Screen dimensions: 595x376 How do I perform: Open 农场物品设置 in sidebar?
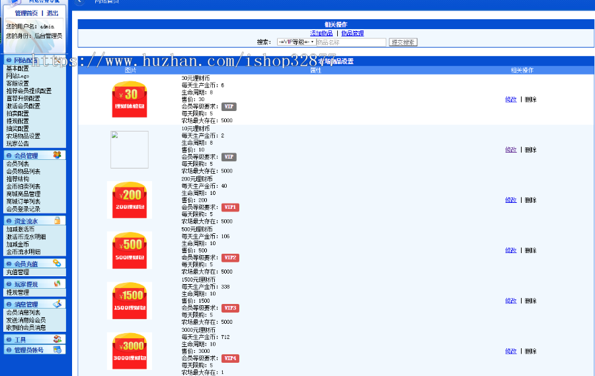click(23, 136)
